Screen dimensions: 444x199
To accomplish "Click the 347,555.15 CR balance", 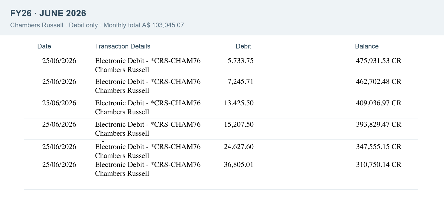I will coord(379,147).
